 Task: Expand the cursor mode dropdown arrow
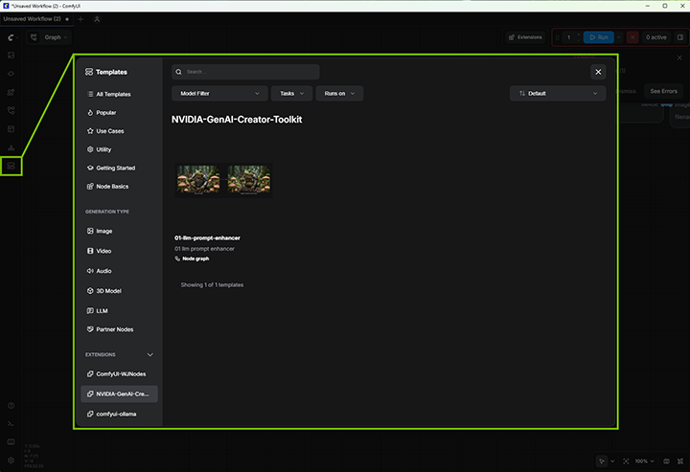click(612, 461)
